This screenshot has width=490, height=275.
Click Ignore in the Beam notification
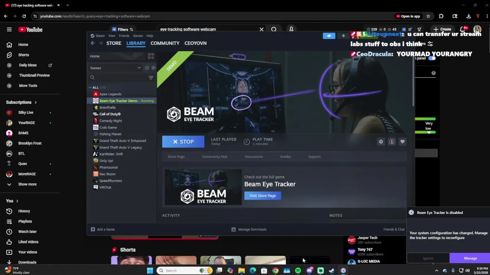pyautogui.click(x=428, y=258)
